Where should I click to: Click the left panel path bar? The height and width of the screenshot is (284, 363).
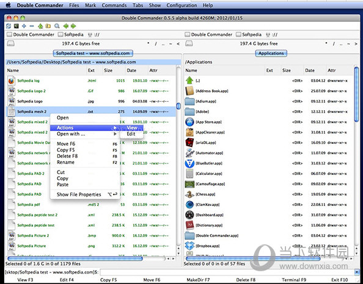click(x=93, y=62)
